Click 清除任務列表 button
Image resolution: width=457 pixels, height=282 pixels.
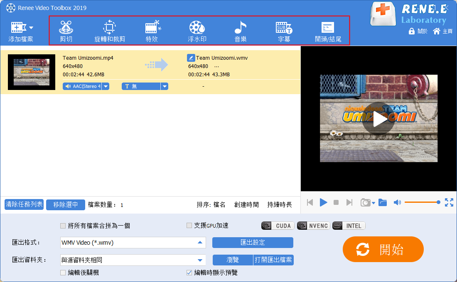tap(24, 204)
